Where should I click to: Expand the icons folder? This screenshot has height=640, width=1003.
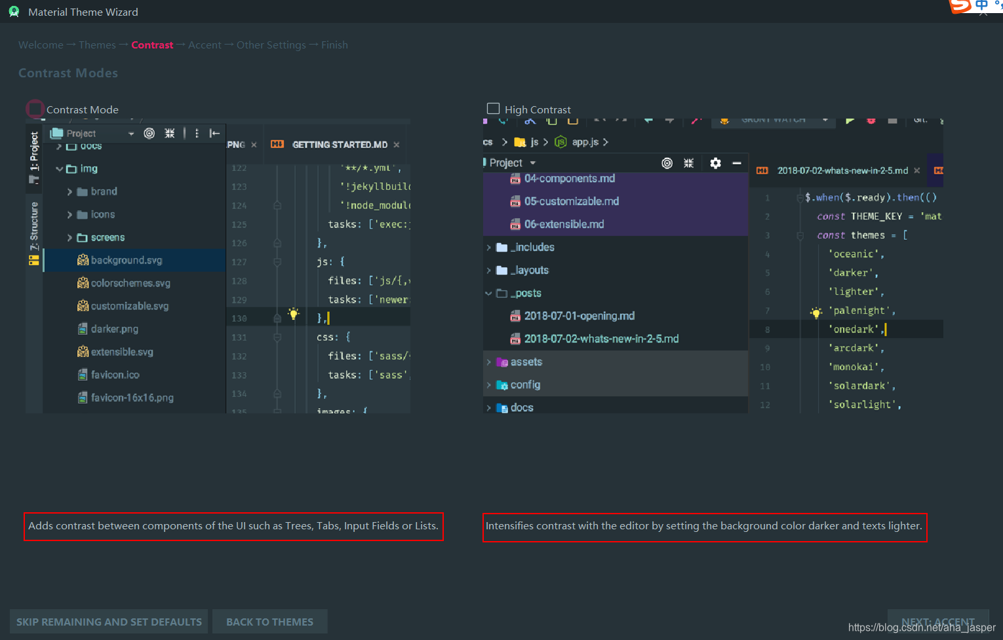[x=70, y=214]
